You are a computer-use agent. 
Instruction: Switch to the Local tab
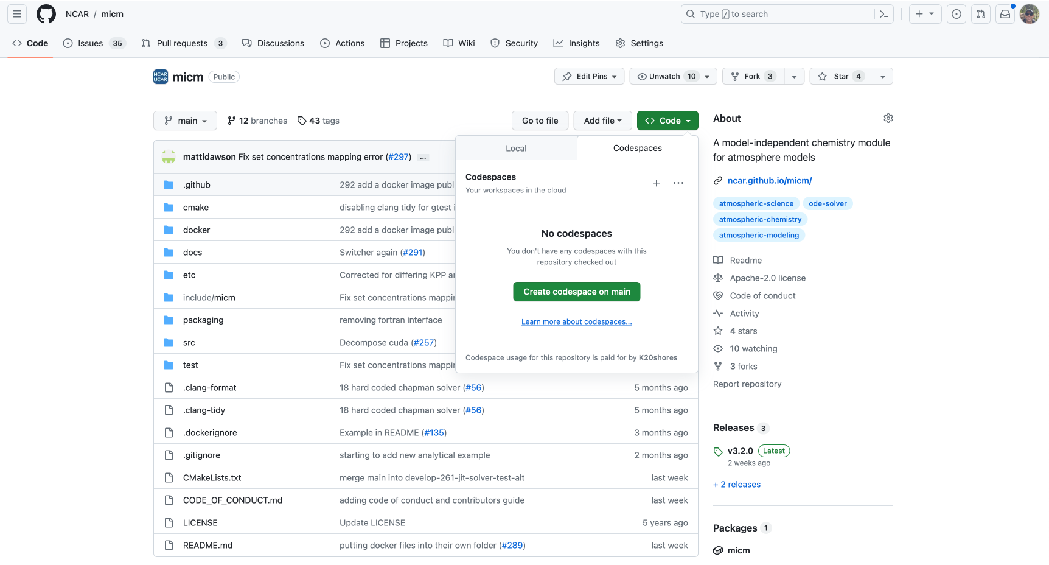(x=516, y=149)
